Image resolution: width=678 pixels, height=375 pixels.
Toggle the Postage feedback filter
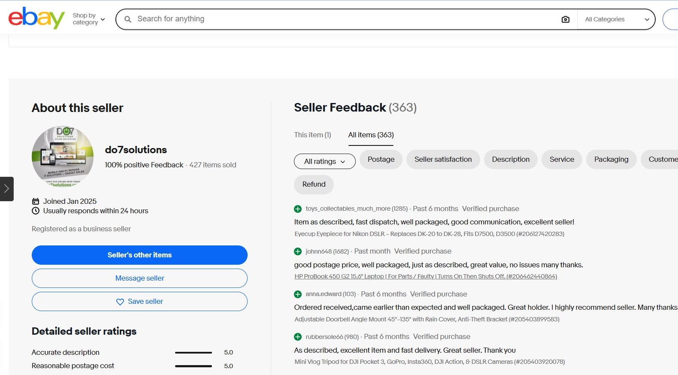tap(381, 159)
